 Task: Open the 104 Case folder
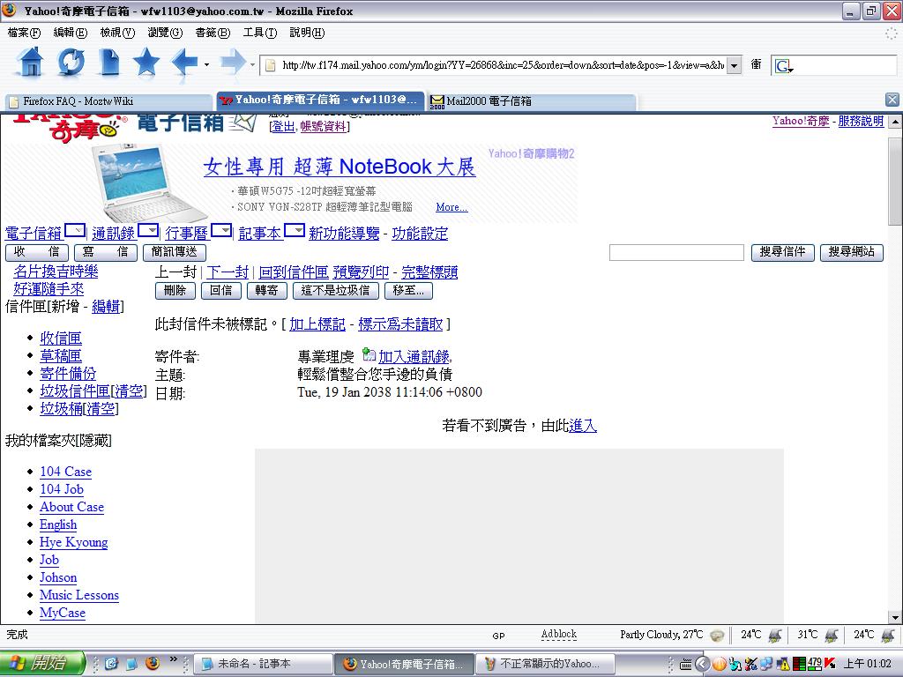(x=65, y=472)
